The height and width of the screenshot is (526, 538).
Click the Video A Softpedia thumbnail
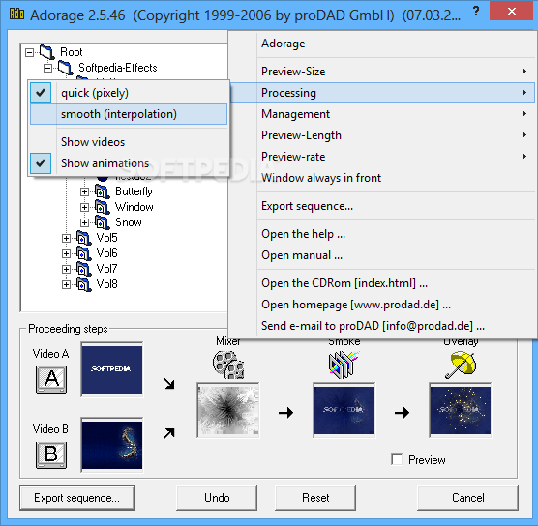pos(112,369)
